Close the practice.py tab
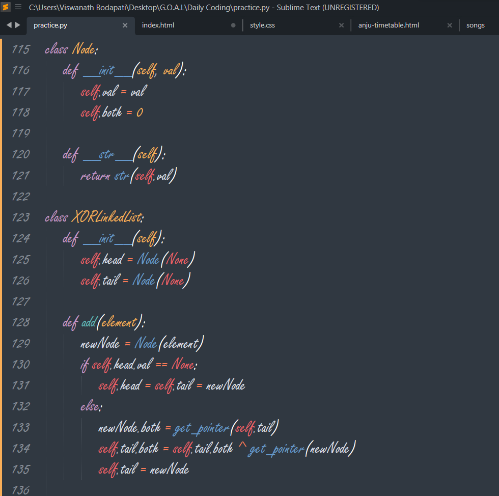 [x=125, y=24]
